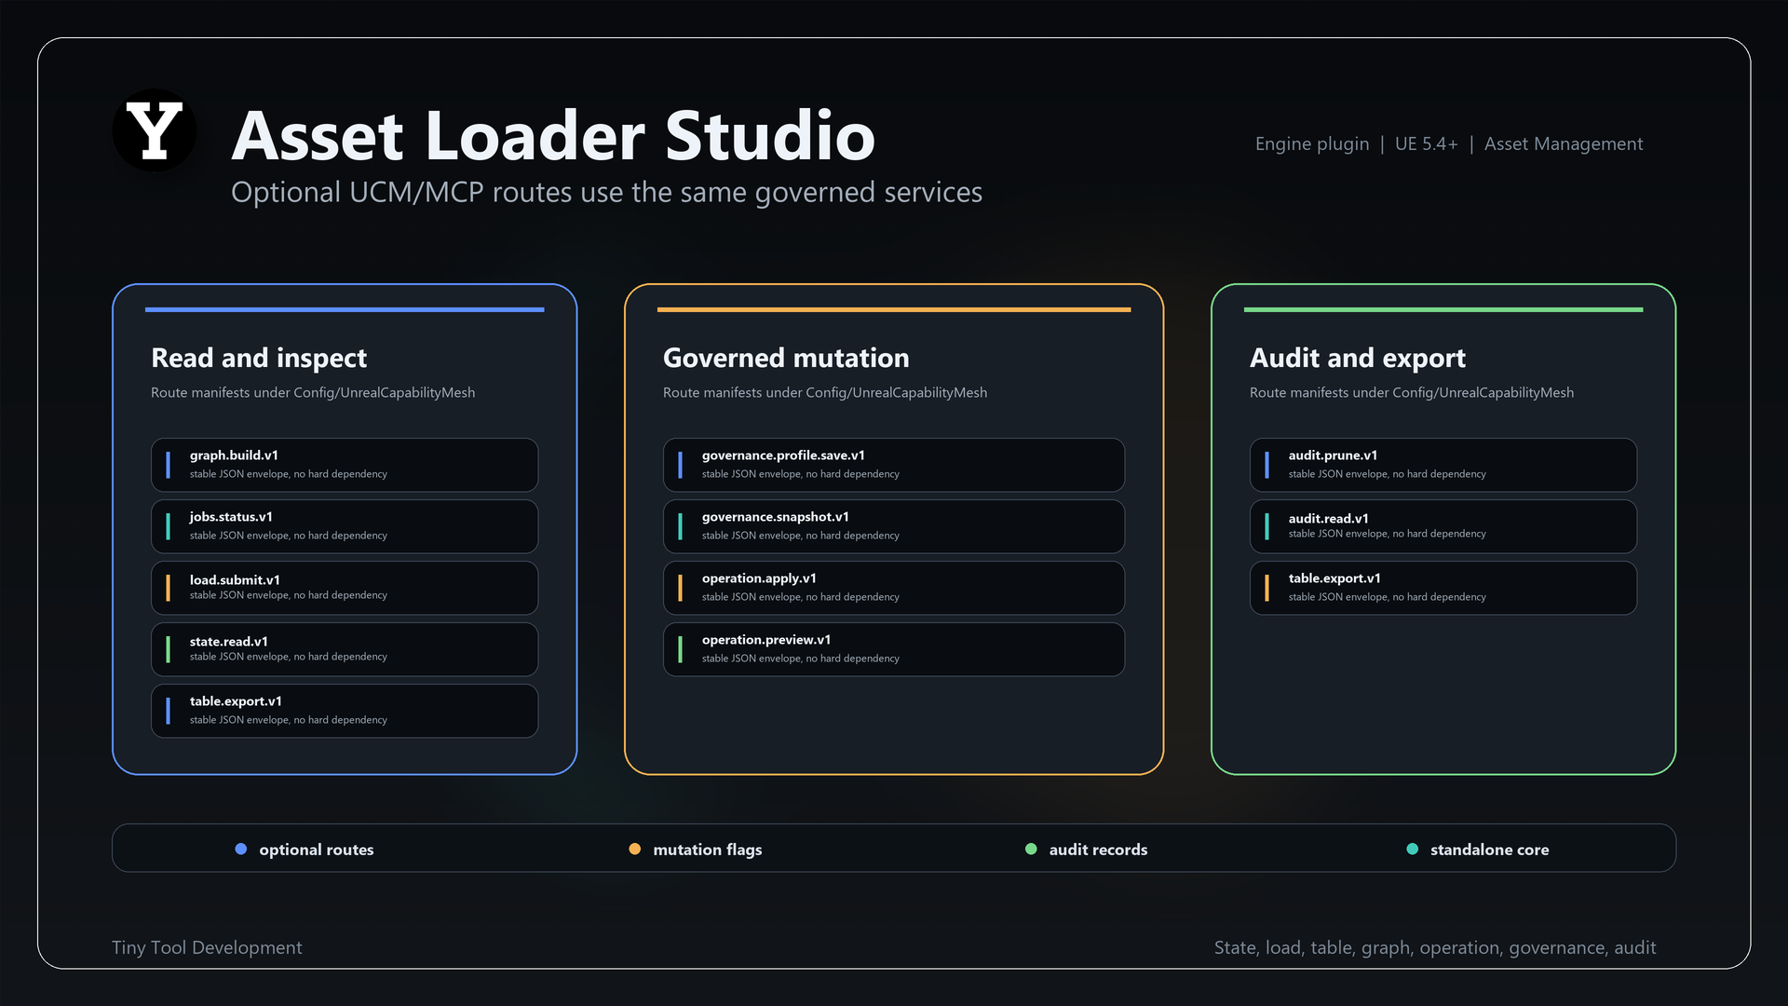This screenshot has width=1788, height=1006.
Task: Select the operation.apply.v1 route
Action: click(894, 588)
